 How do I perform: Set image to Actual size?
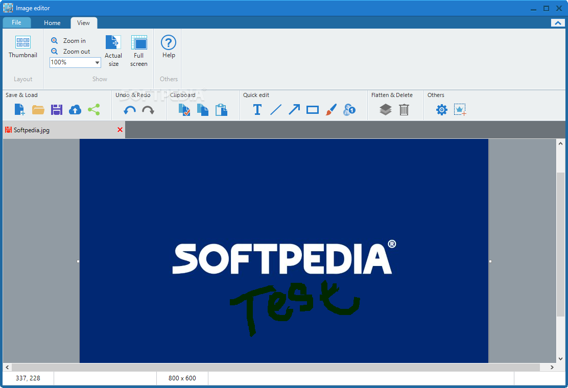click(113, 51)
